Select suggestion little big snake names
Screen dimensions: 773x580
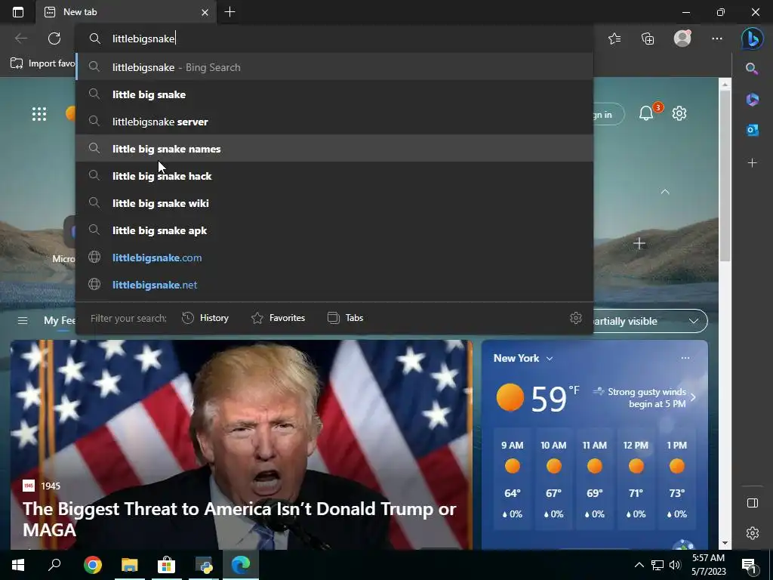click(x=334, y=149)
